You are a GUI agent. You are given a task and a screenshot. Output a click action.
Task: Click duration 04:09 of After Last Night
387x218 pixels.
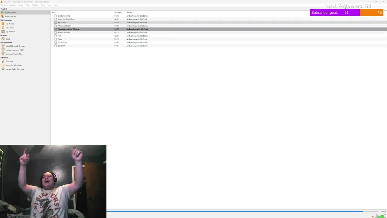pyautogui.click(x=116, y=26)
